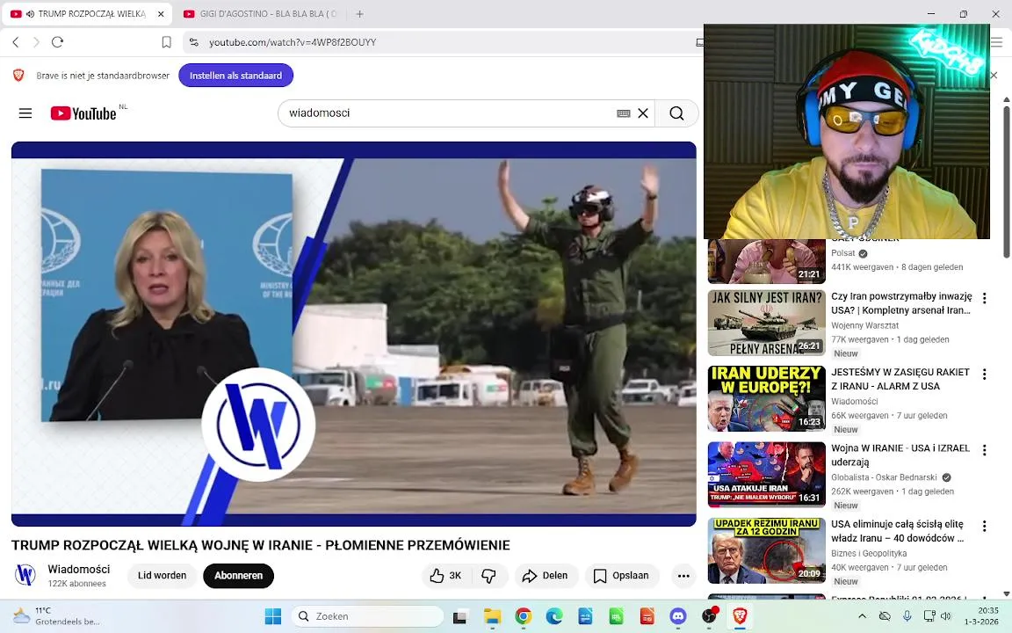Go to YouTube home via logo

click(84, 113)
